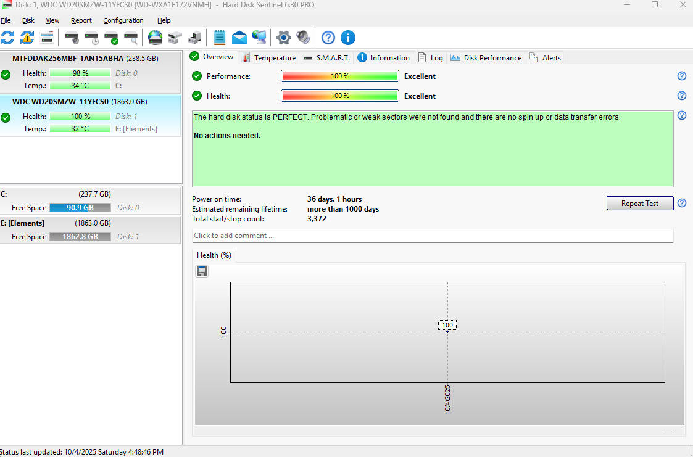Image resolution: width=693 pixels, height=457 pixels.
Task: Open the blue notepad report icon
Action: click(219, 38)
